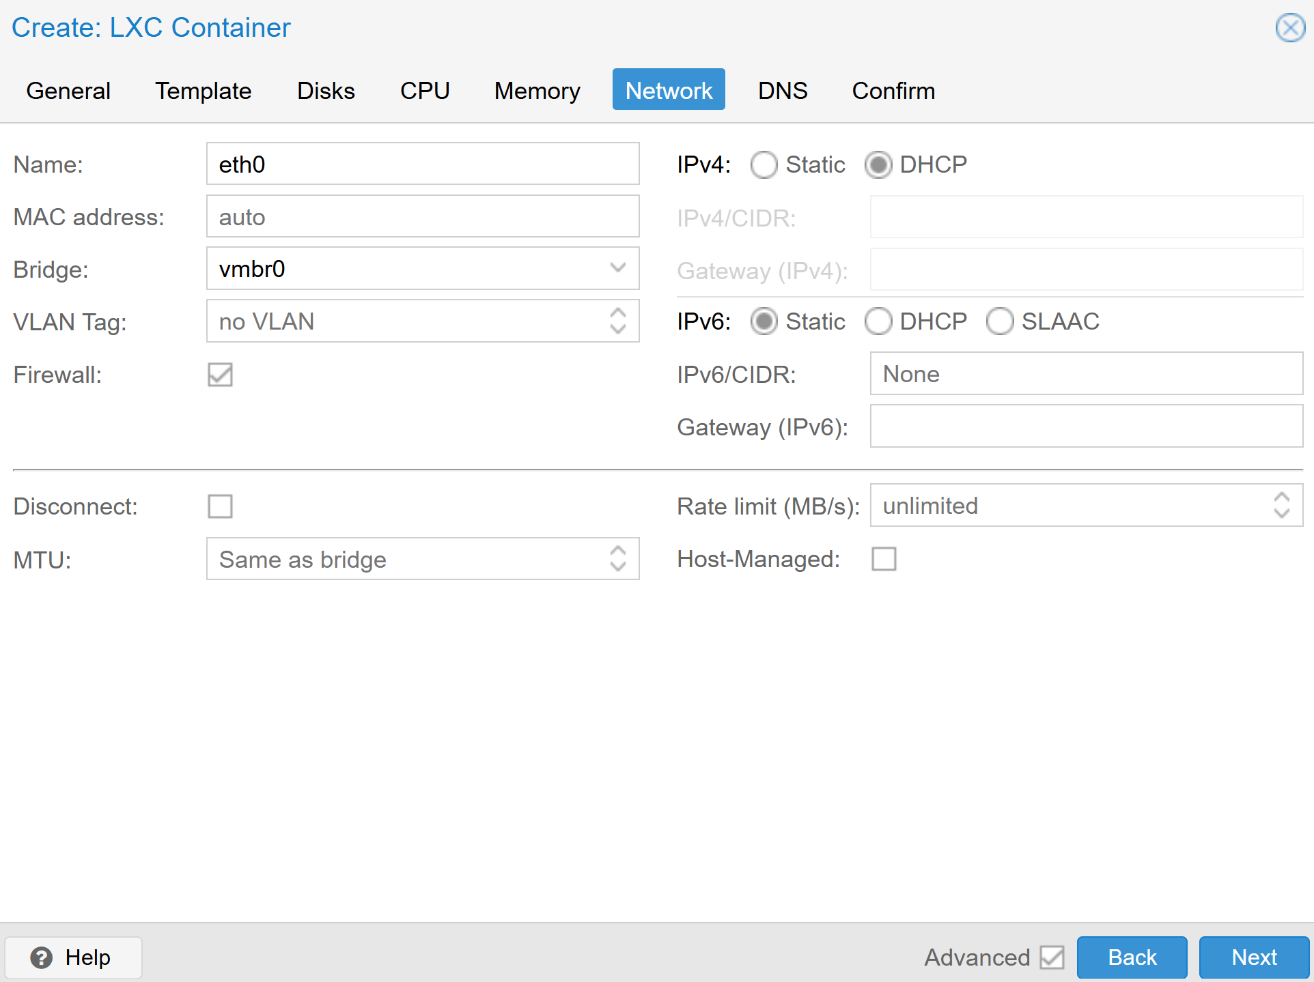Toggle the Firewall checkbox
1314x982 pixels.
tap(220, 374)
